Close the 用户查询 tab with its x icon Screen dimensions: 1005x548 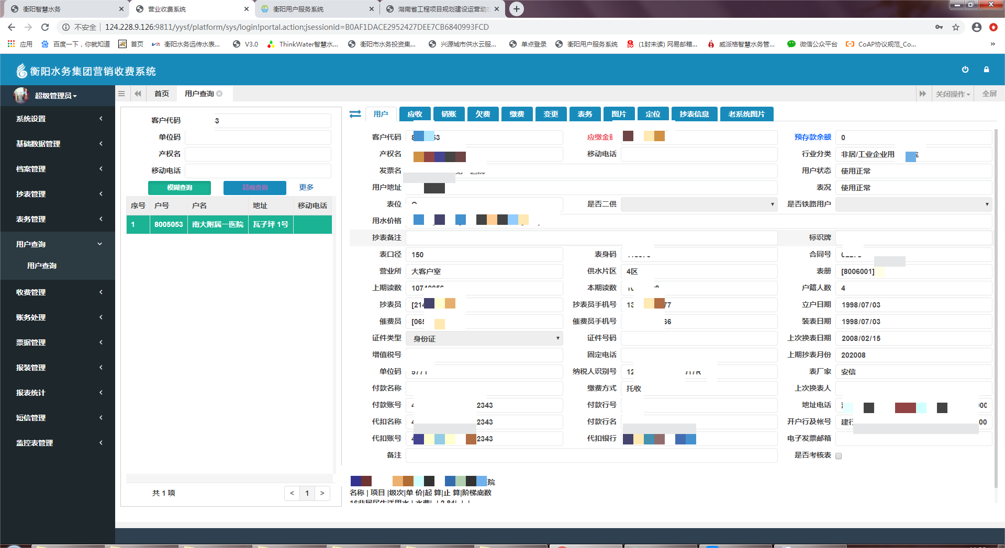(x=220, y=94)
